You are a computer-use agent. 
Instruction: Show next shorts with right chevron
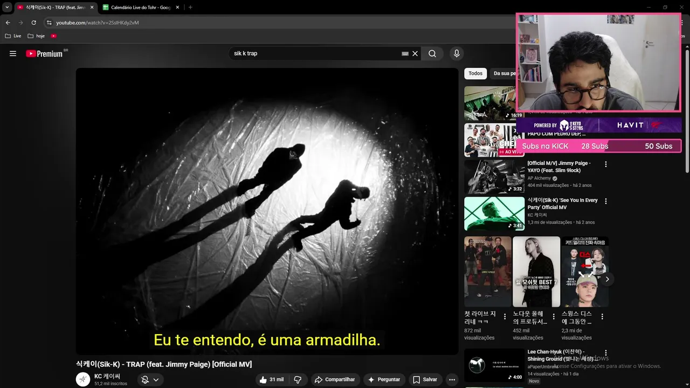[607, 279]
